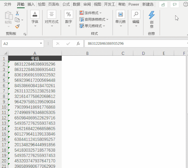Select column A header
The width and height of the screenshot is (188, 168).
(x=35, y=53)
